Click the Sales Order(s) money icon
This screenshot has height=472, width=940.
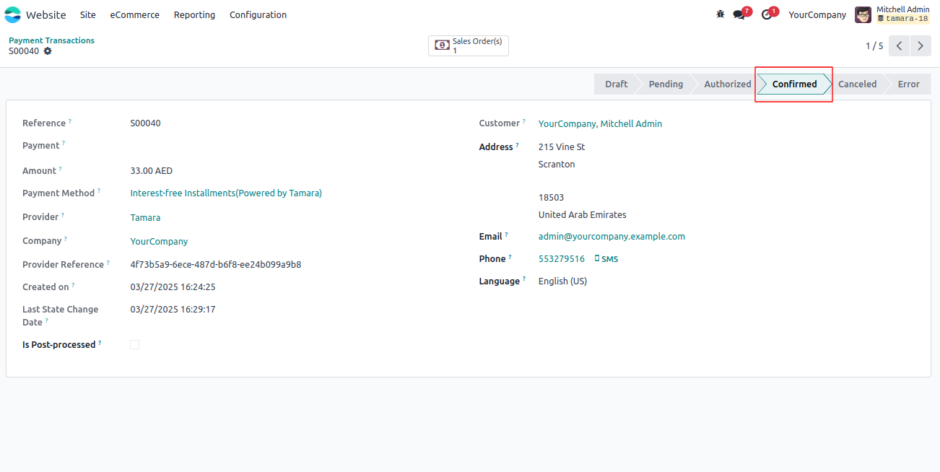pyautogui.click(x=442, y=45)
